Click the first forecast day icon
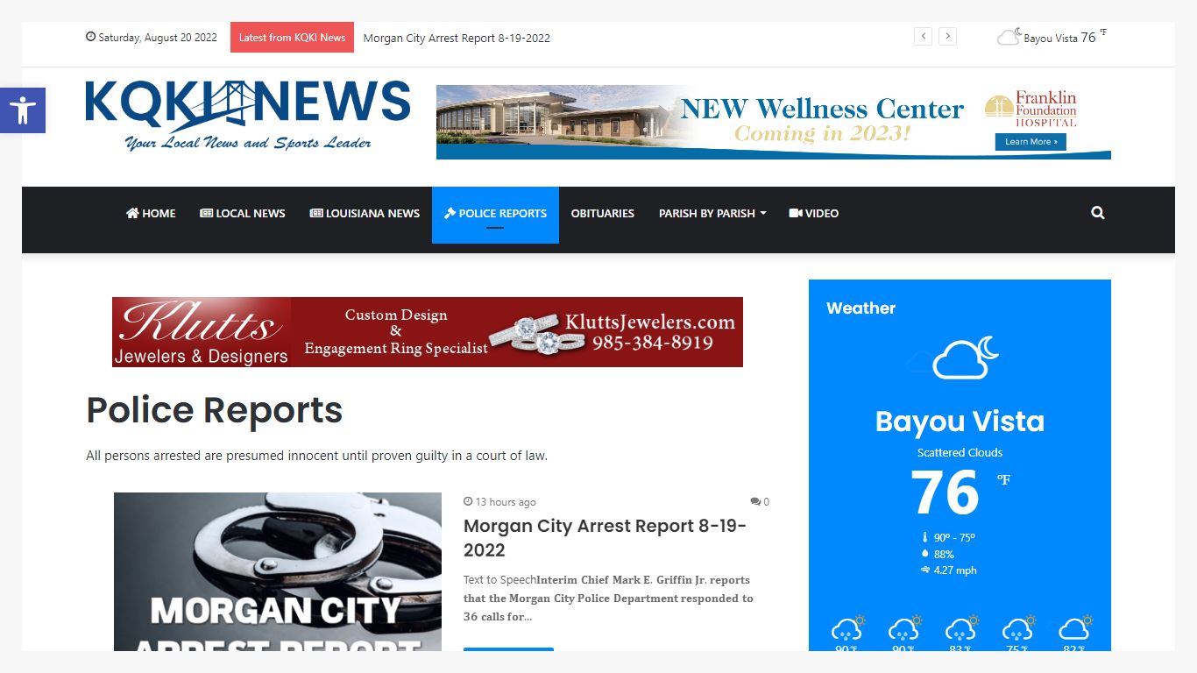1197x673 pixels. (847, 628)
